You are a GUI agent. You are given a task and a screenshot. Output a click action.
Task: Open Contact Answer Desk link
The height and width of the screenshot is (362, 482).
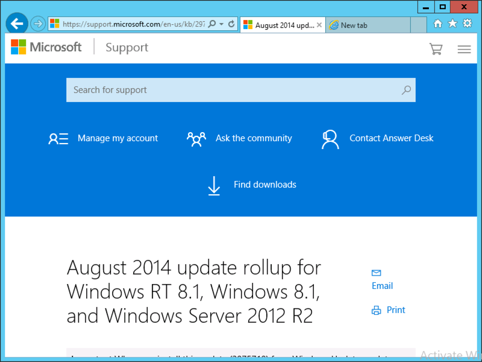pyautogui.click(x=391, y=138)
